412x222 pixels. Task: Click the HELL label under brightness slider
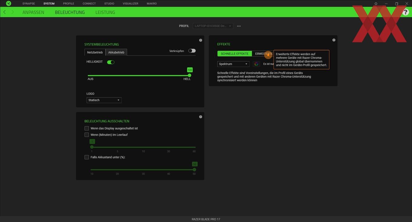coord(187,79)
